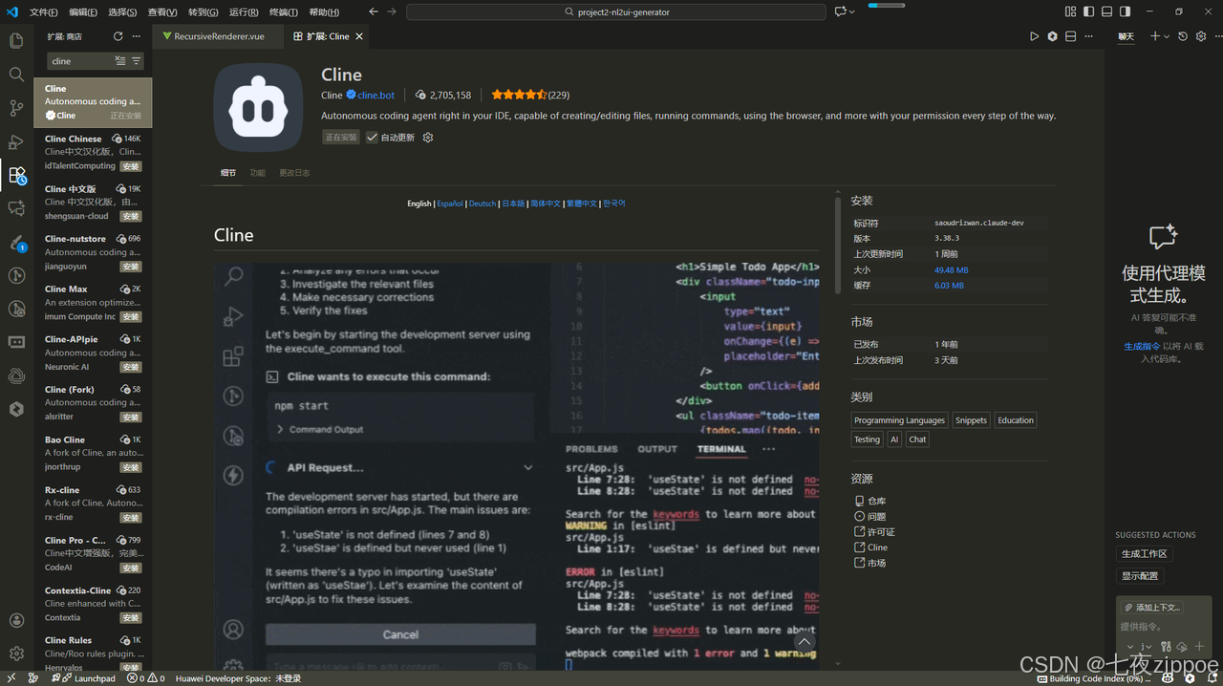Switch to the 更改日志 tab
The image size is (1223, 686).
(294, 173)
